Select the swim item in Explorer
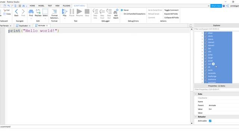 coord(210,70)
